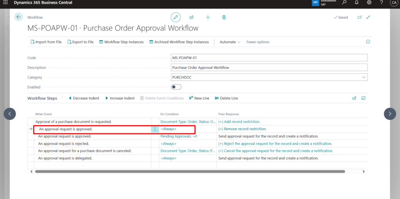Click the When Event column header
This screenshot has width=400, height=199.
tap(43, 114)
